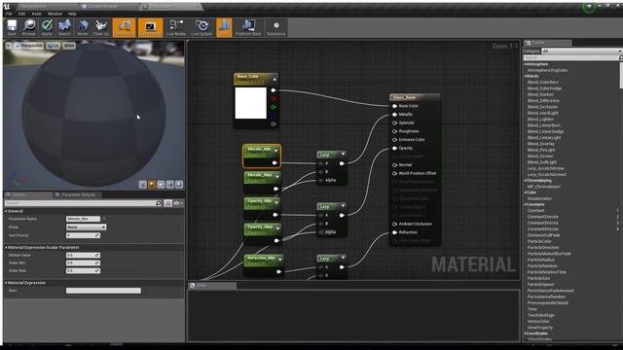Image resolution: width=623 pixels, height=350 pixels.
Task: Open the Group None dropdown
Action: coord(87,227)
